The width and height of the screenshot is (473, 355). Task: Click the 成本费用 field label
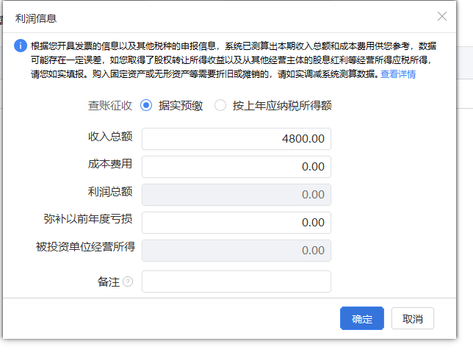tap(110, 164)
